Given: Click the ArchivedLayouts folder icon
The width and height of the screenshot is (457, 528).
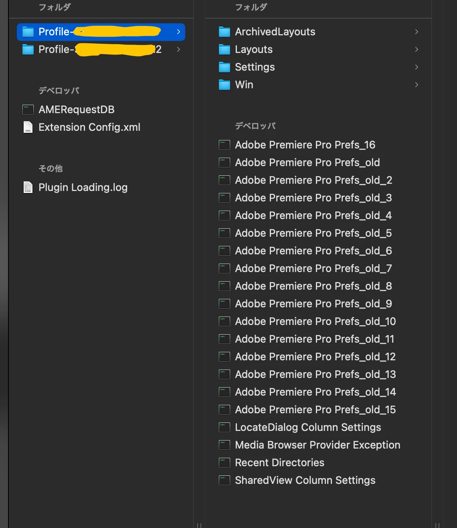Looking at the screenshot, I should point(224,32).
